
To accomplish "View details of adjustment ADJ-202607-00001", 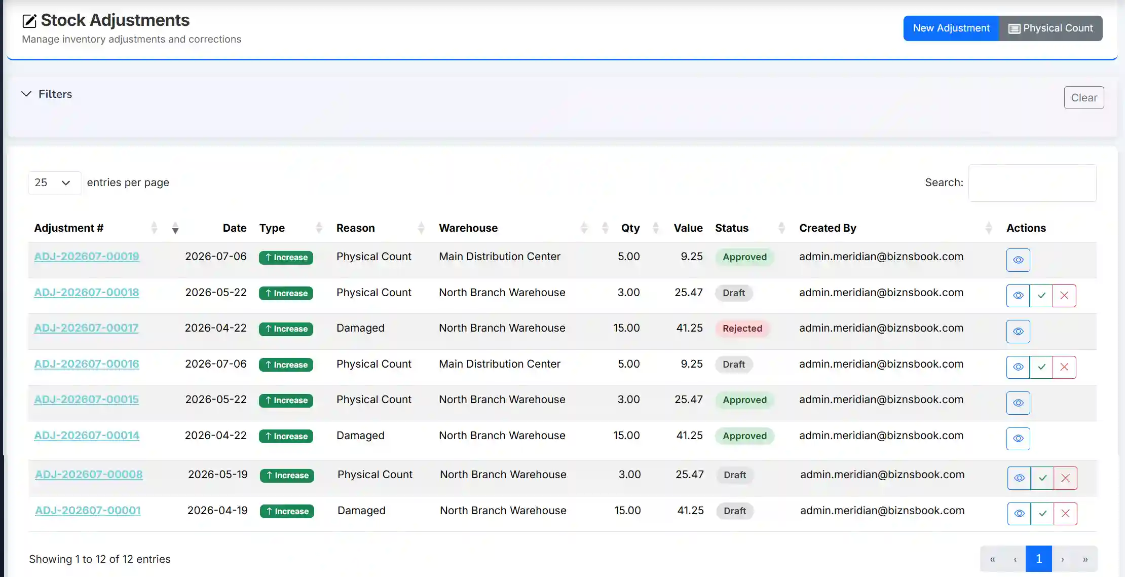I will (x=1019, y=514).
